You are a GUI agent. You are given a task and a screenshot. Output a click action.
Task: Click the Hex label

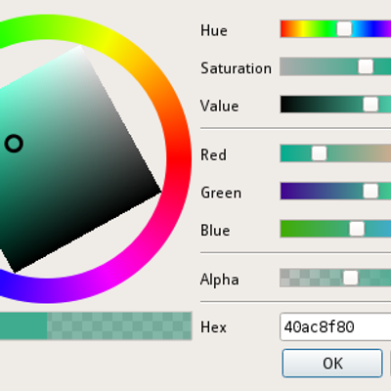tap(213, 327)
